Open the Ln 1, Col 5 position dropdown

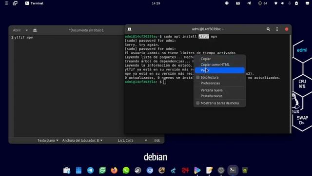click(132, 140)
